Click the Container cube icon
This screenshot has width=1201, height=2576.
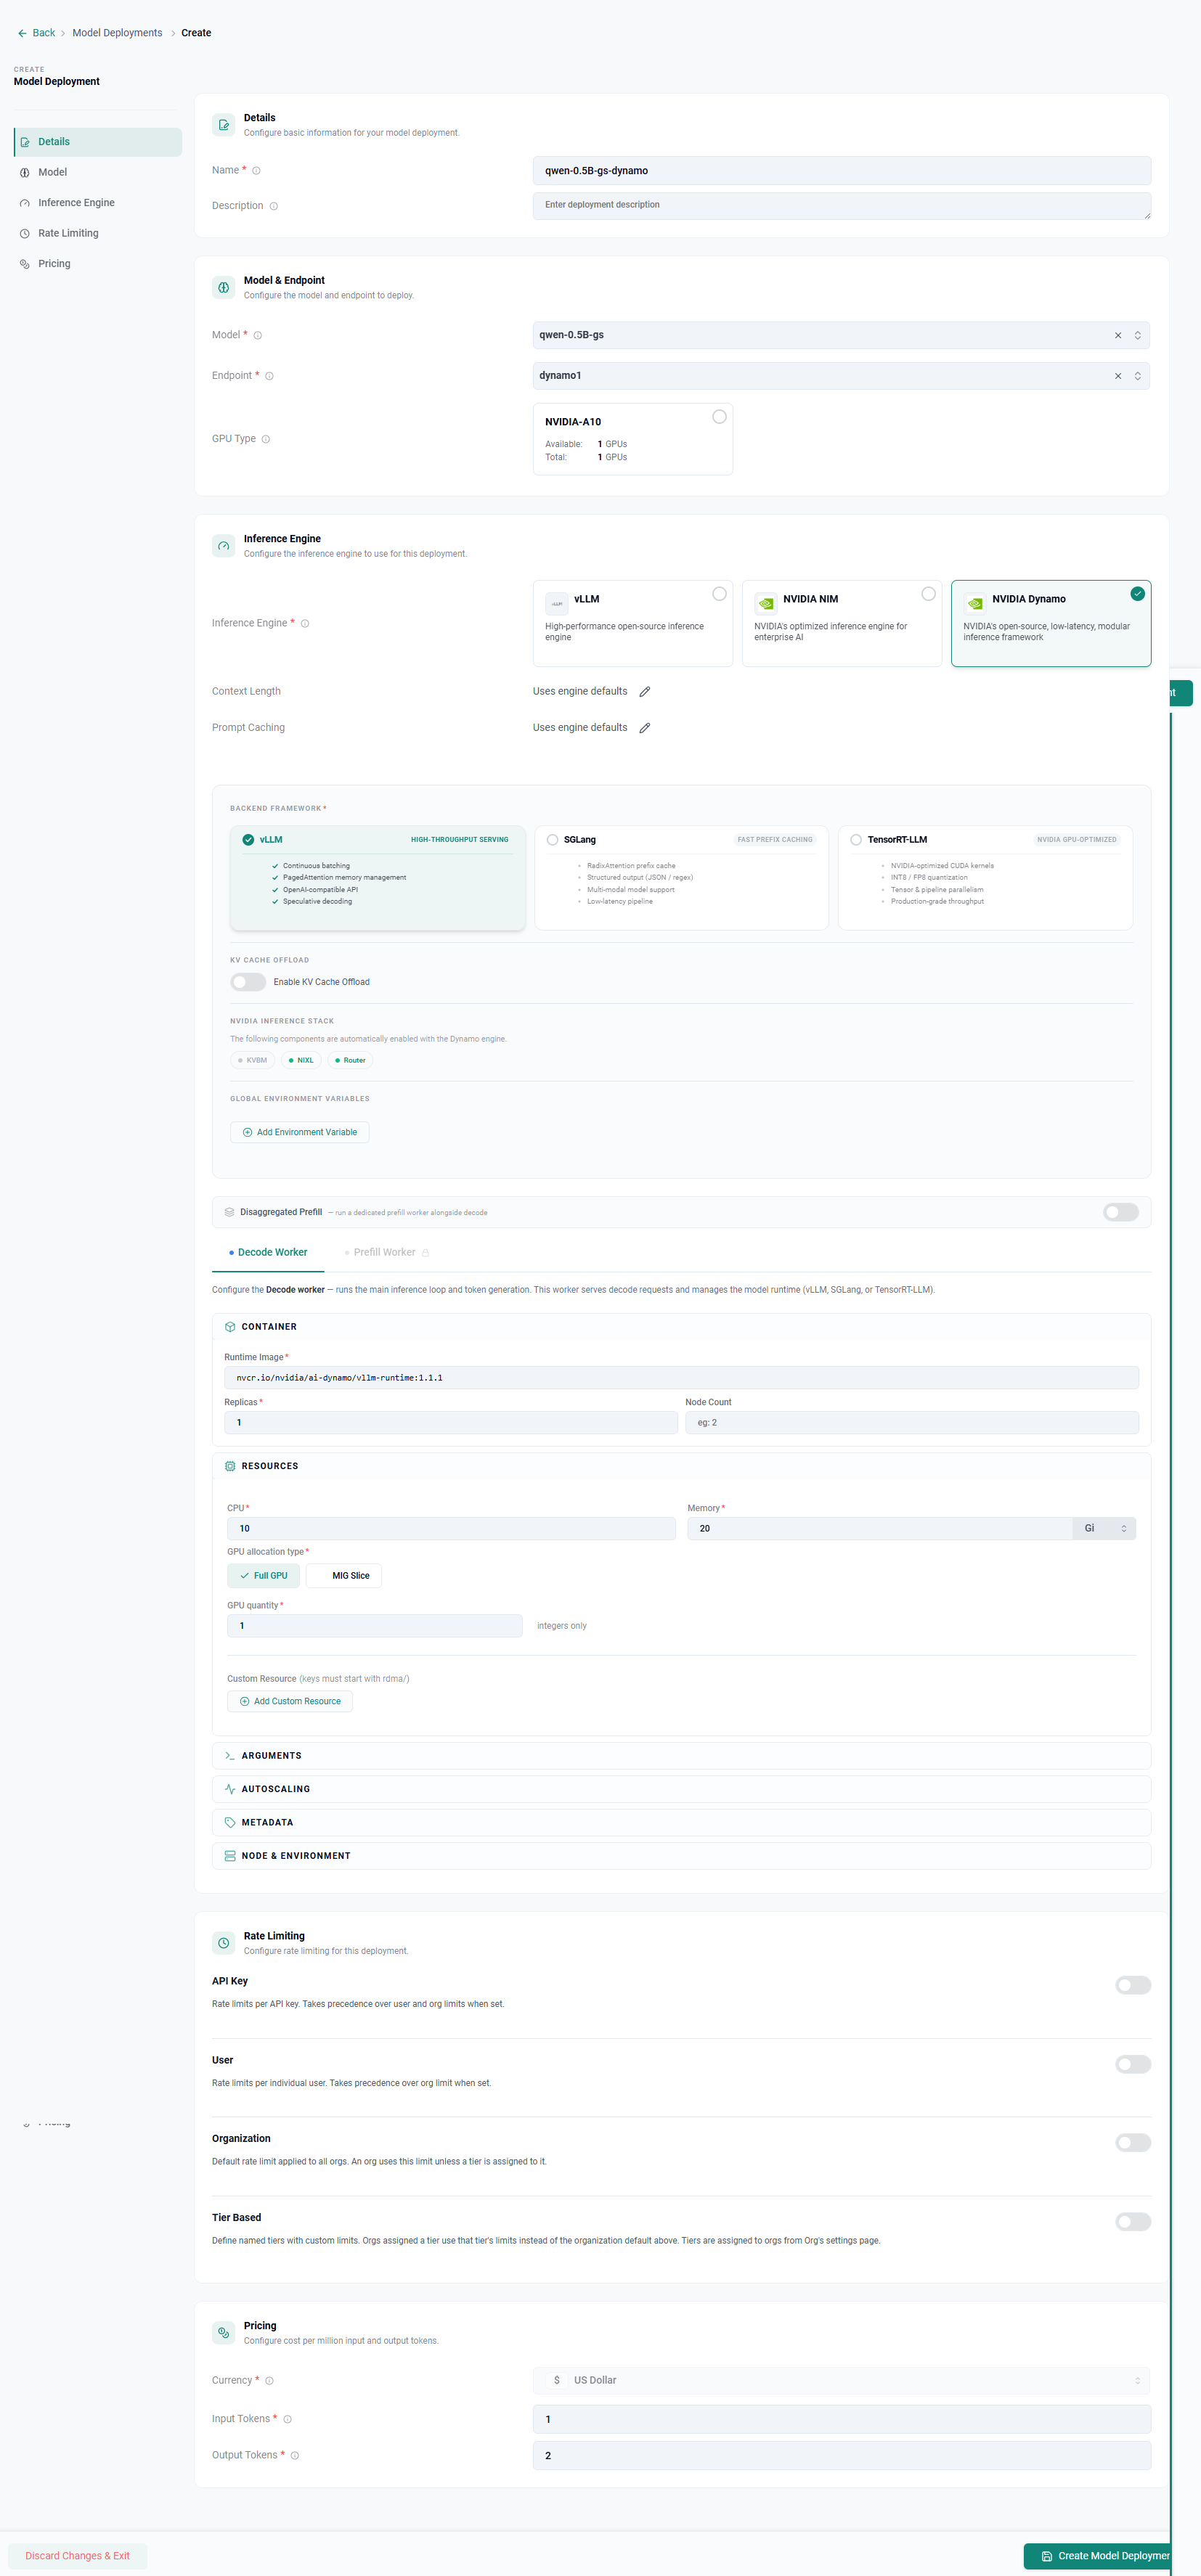pos(230,1327)
